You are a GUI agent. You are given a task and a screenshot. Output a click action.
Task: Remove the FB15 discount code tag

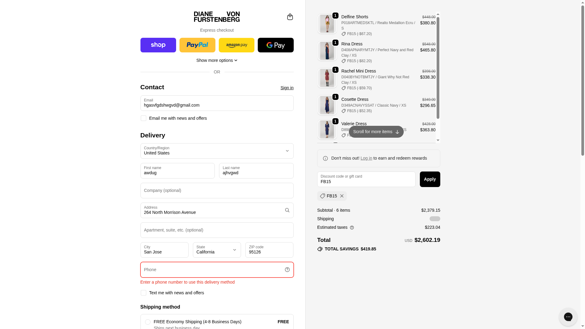[x=342, y=196]
